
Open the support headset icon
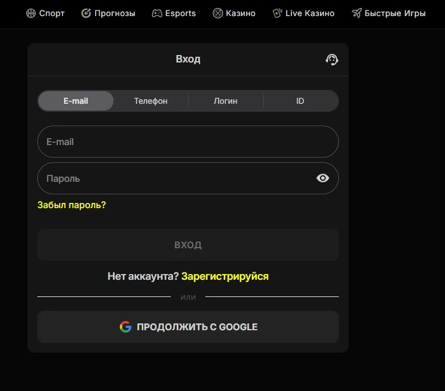point(332,60)
